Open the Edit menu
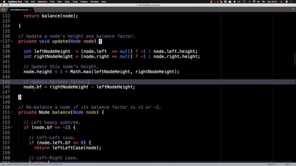This screenshot has height=166, width=296. [33, 2]
